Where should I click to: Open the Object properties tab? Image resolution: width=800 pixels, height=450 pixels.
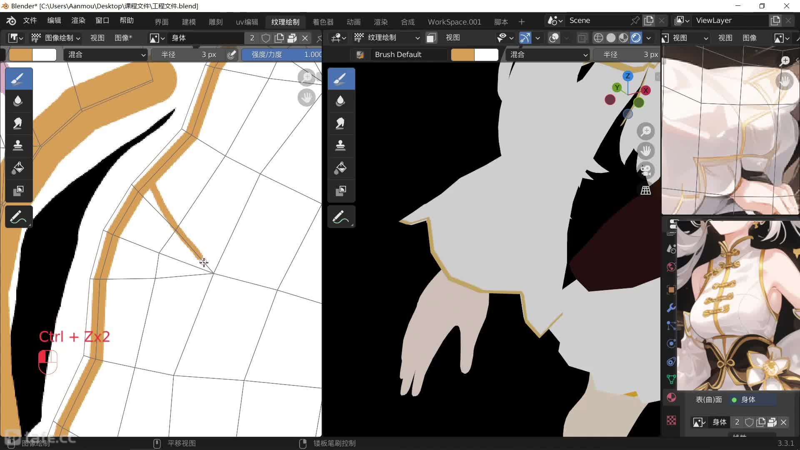click(671, 290)
